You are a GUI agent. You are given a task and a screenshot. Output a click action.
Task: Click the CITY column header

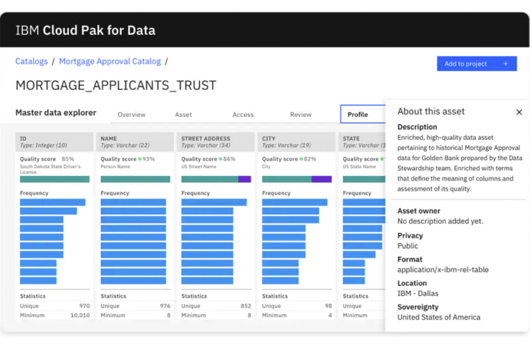[296, 142]
